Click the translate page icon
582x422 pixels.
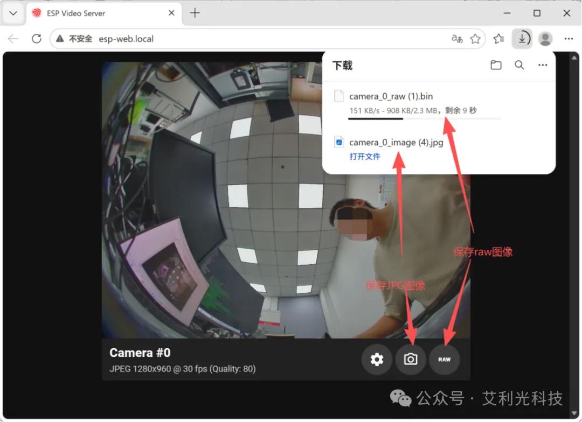coord(457,39)
